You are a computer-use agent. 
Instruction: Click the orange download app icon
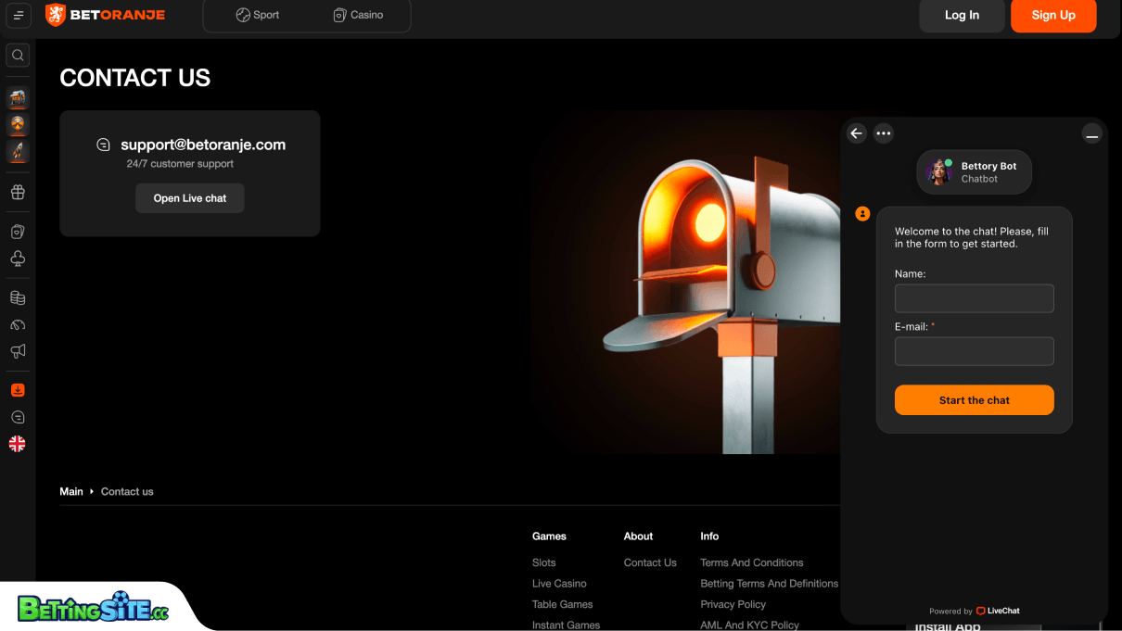click(x=18, y=390)
